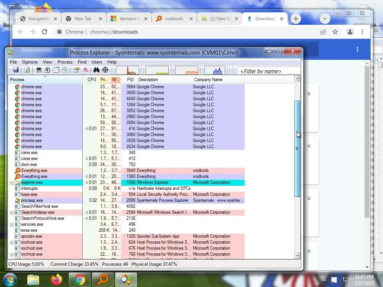Click the process list vertical scrollbar thumb

tap(297, 148)
